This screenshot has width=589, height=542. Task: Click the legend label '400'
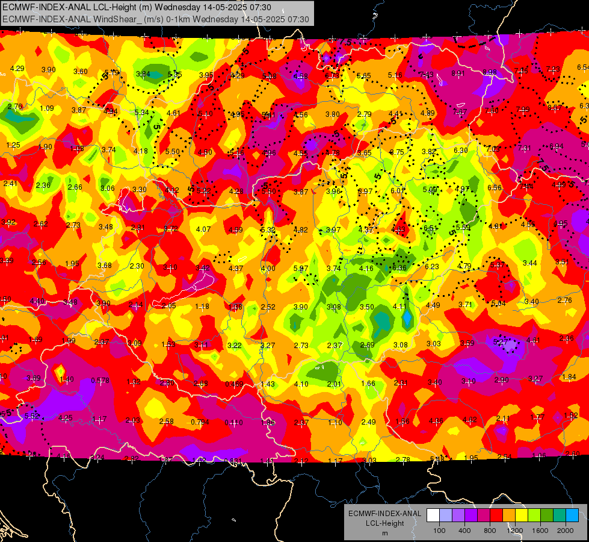(464, 531)
